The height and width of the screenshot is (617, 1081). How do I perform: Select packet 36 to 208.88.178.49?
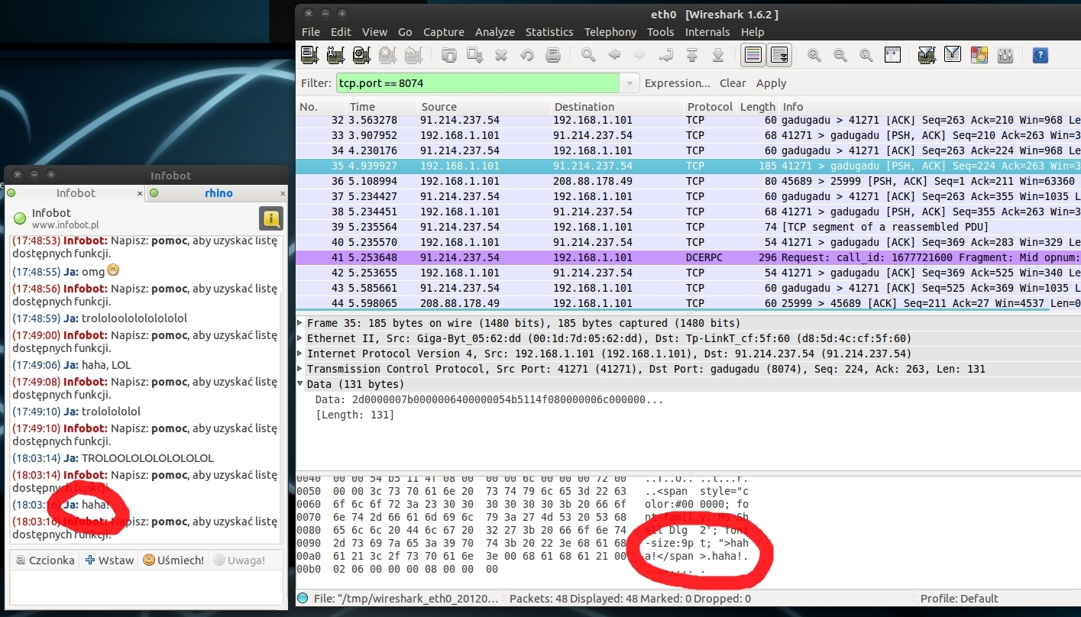tap(688, 181)
